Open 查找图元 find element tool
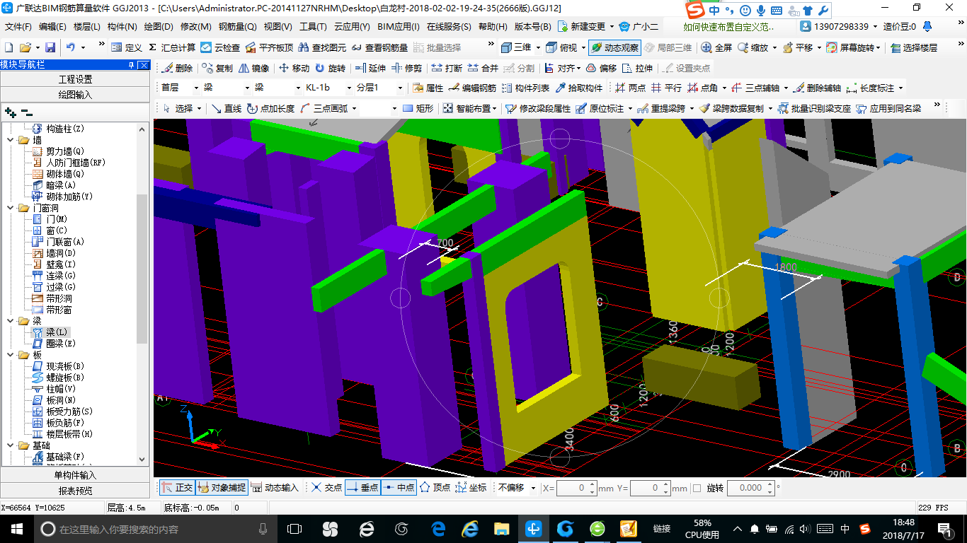Viewport: 967px width, 543px height. 323,47
